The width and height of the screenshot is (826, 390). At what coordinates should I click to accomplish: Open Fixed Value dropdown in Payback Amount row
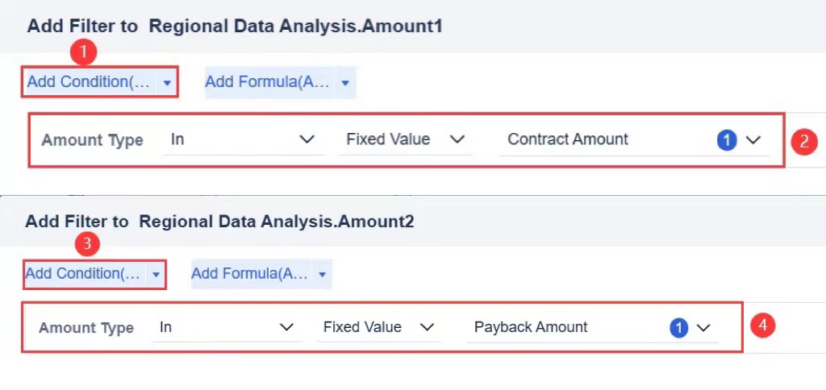pos(379,327)
